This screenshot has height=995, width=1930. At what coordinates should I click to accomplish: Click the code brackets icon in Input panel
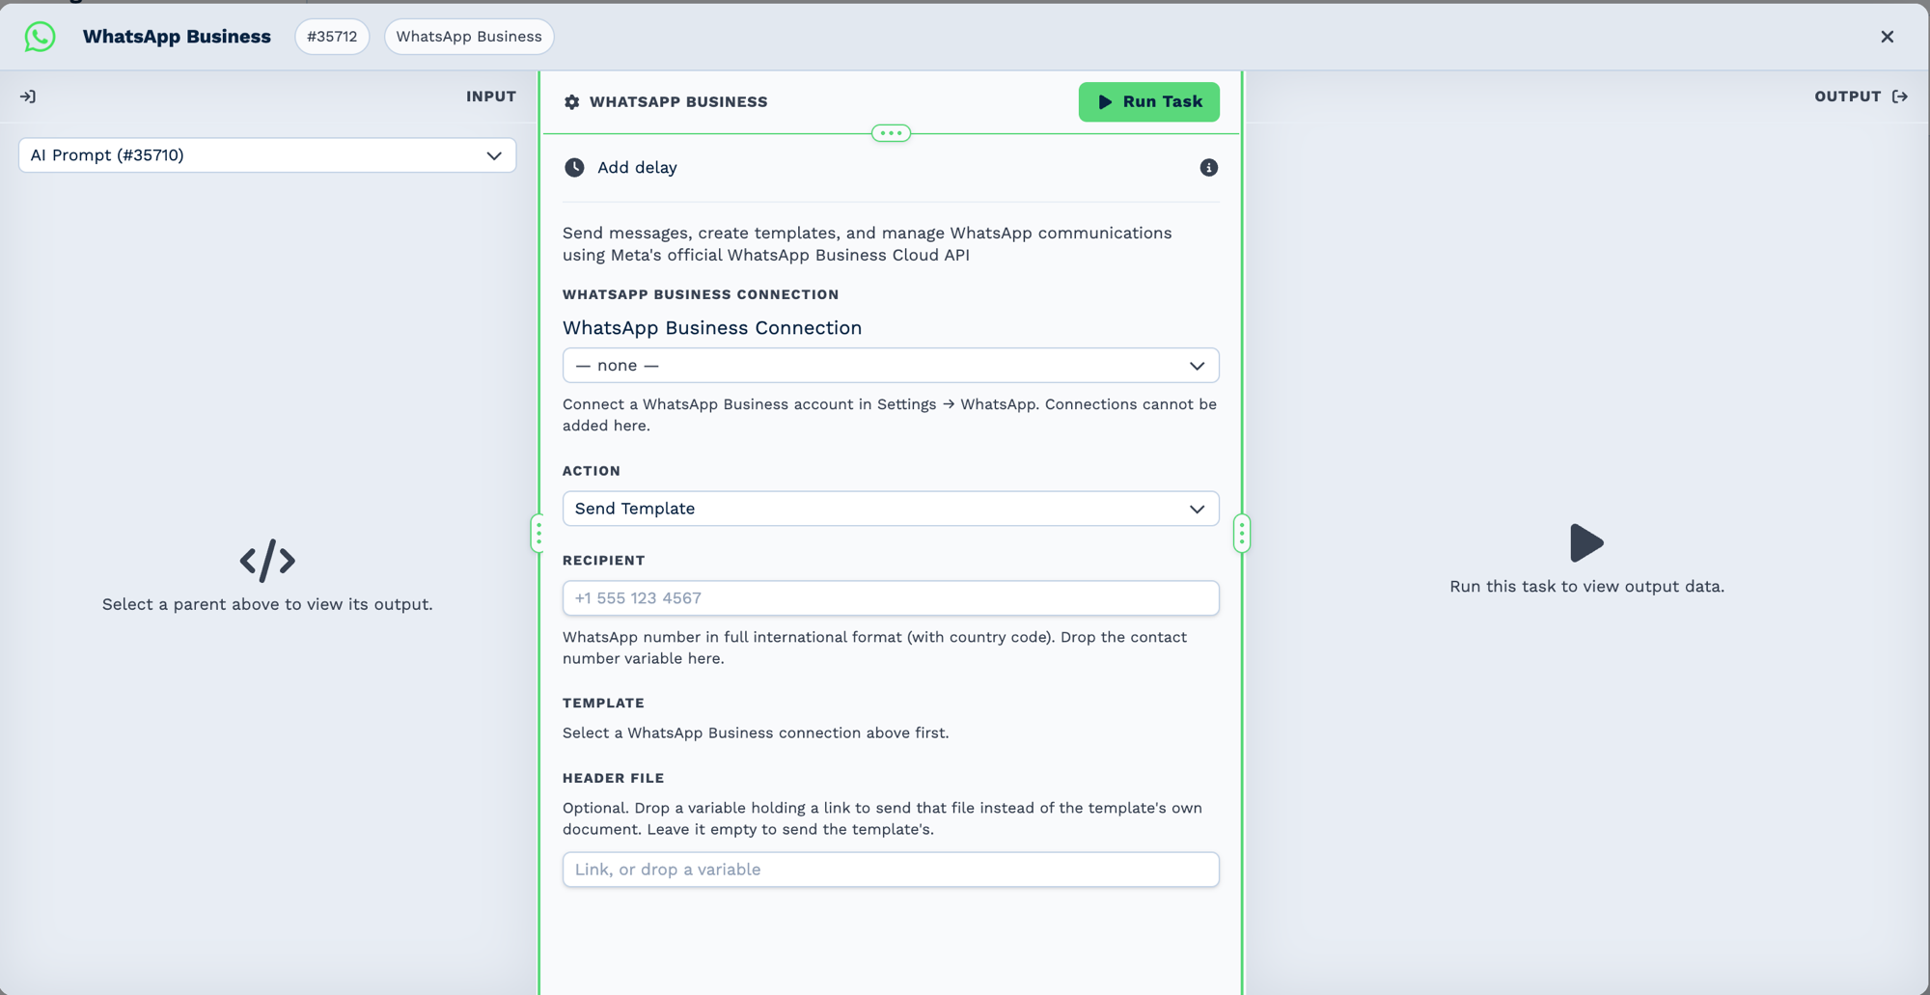point(267,561)
